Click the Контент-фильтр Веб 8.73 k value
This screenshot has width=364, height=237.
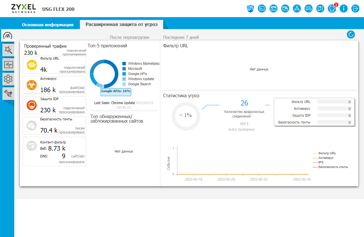pyautogui.click(x=57, y=148)
